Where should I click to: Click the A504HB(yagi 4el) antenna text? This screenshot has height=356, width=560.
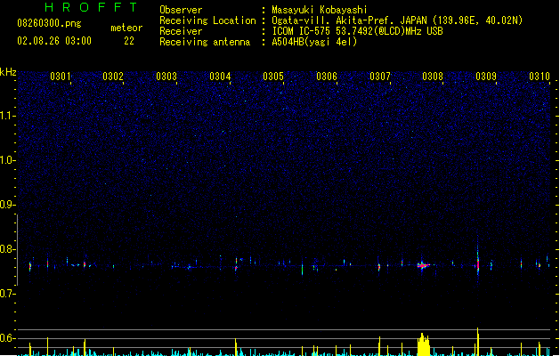tap(314, 42)
